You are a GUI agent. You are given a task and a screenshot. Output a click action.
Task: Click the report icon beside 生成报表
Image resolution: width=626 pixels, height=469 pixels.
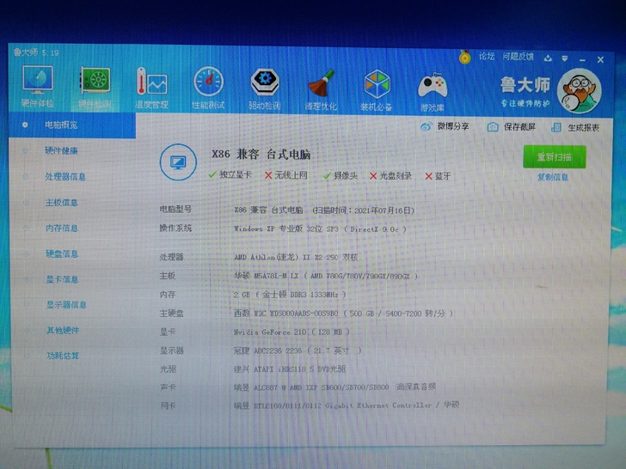pos(556,128)
